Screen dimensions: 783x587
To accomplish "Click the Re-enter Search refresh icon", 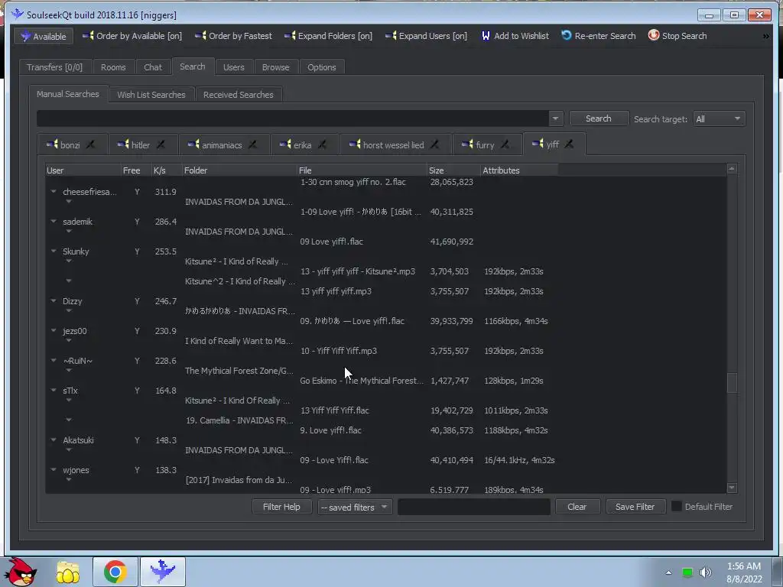I will point(567,35).
